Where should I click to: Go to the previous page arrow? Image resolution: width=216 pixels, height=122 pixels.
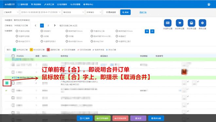pos(36,26)
